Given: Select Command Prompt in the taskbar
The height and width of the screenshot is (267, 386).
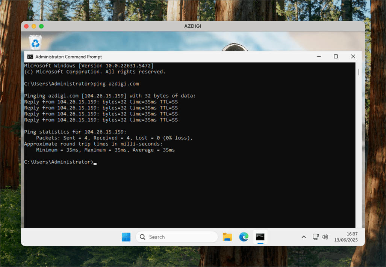Looking at the screenshot, I should point(260,237).
